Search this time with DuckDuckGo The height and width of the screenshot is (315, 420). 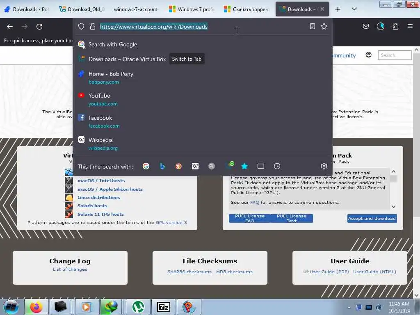tap(179, 167)
